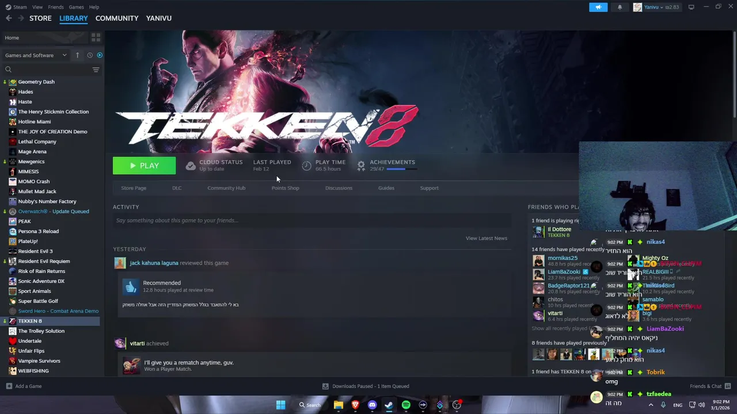Screen dimensions: 737x414
Task: Select Vampire Survivors in the library
Action: (39, 361)
